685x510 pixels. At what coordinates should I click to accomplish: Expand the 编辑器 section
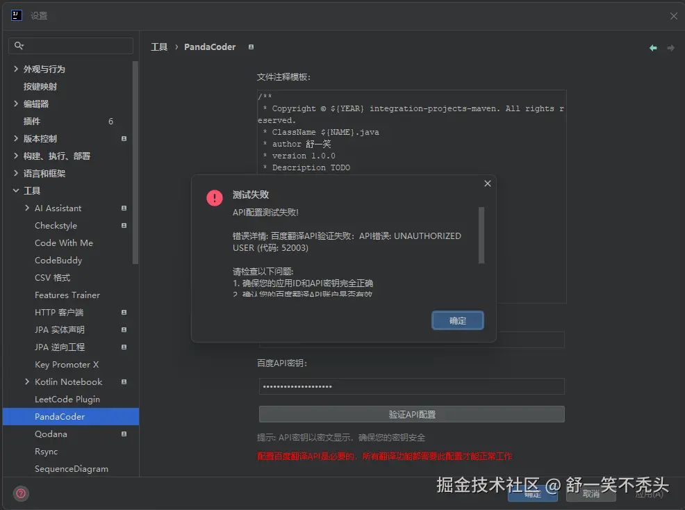(16, 104)
